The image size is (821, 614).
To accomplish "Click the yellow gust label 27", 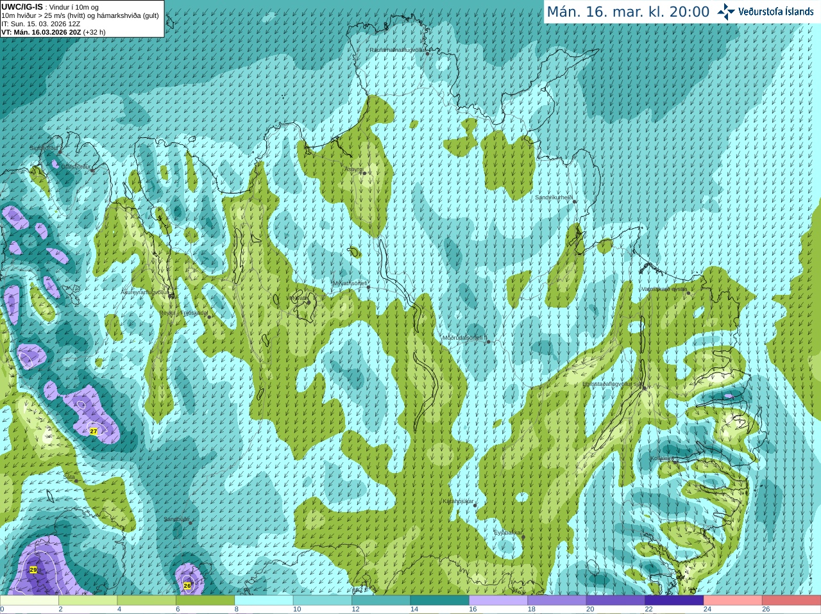I will click(94, 431).
